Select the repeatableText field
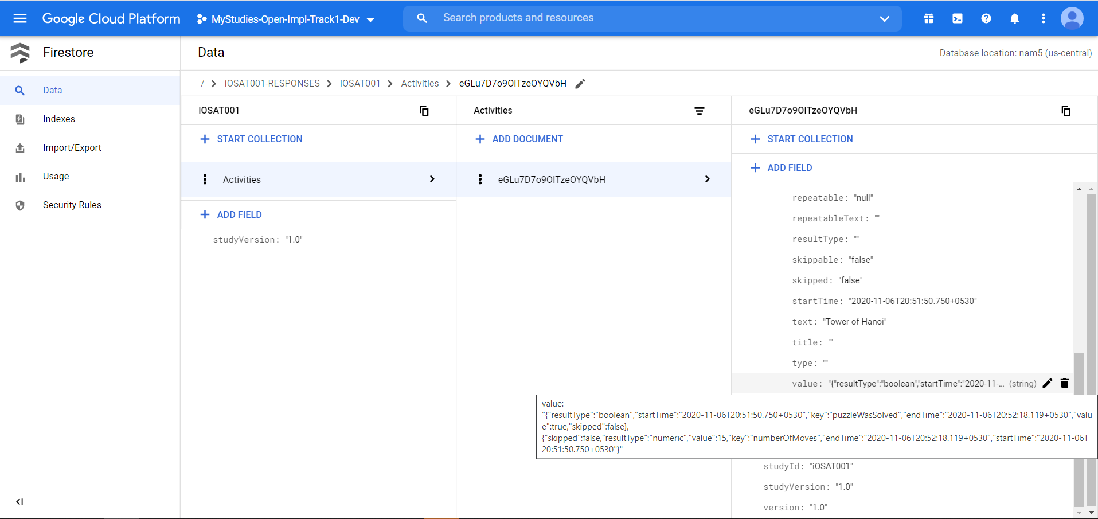The height and width of the screenshot is (519, 1098). click(836, 218)
